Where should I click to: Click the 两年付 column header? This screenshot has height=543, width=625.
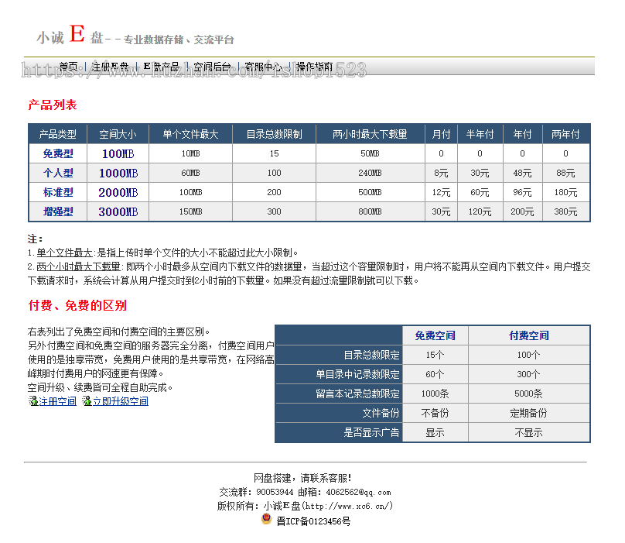click(565, 134)
